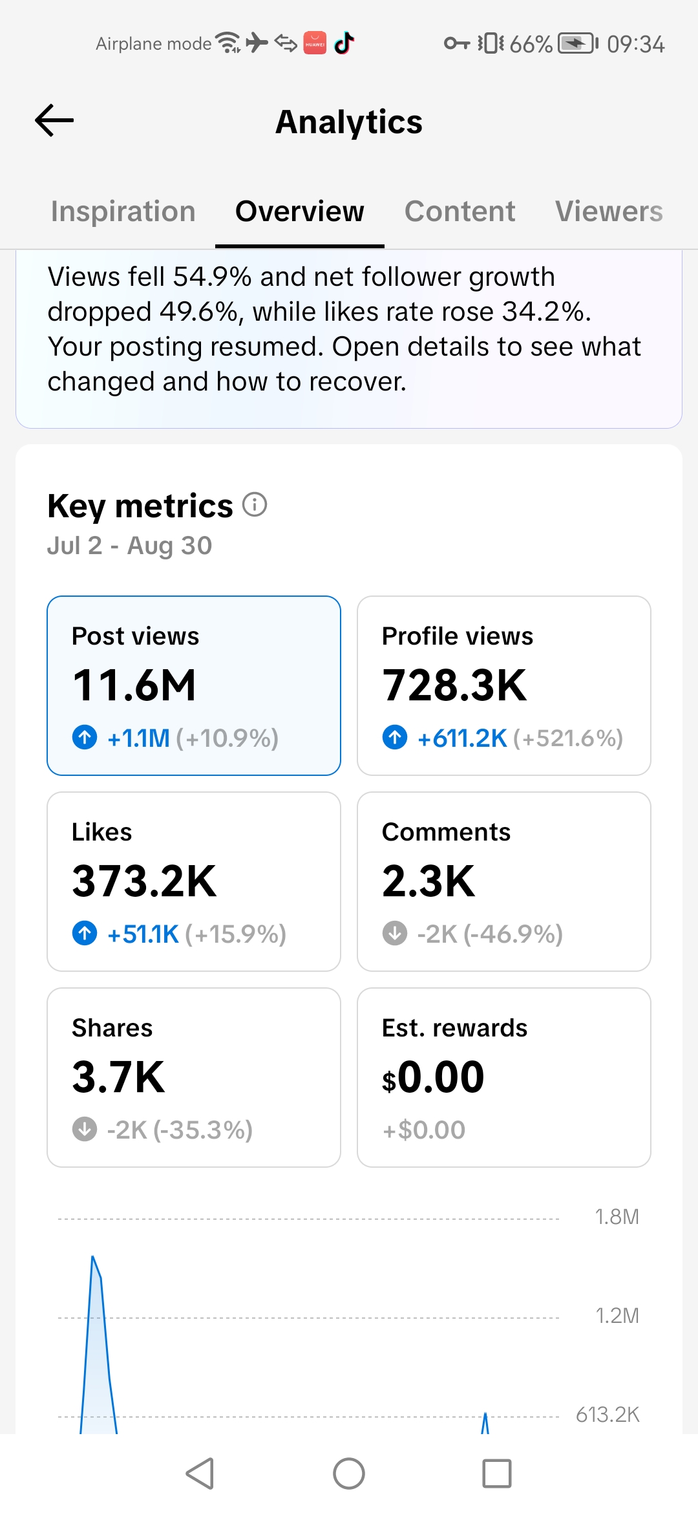This screenshot has height=1513, width=698.
Task: Tap the Huawei notification icon
Action: pos(315,43)
